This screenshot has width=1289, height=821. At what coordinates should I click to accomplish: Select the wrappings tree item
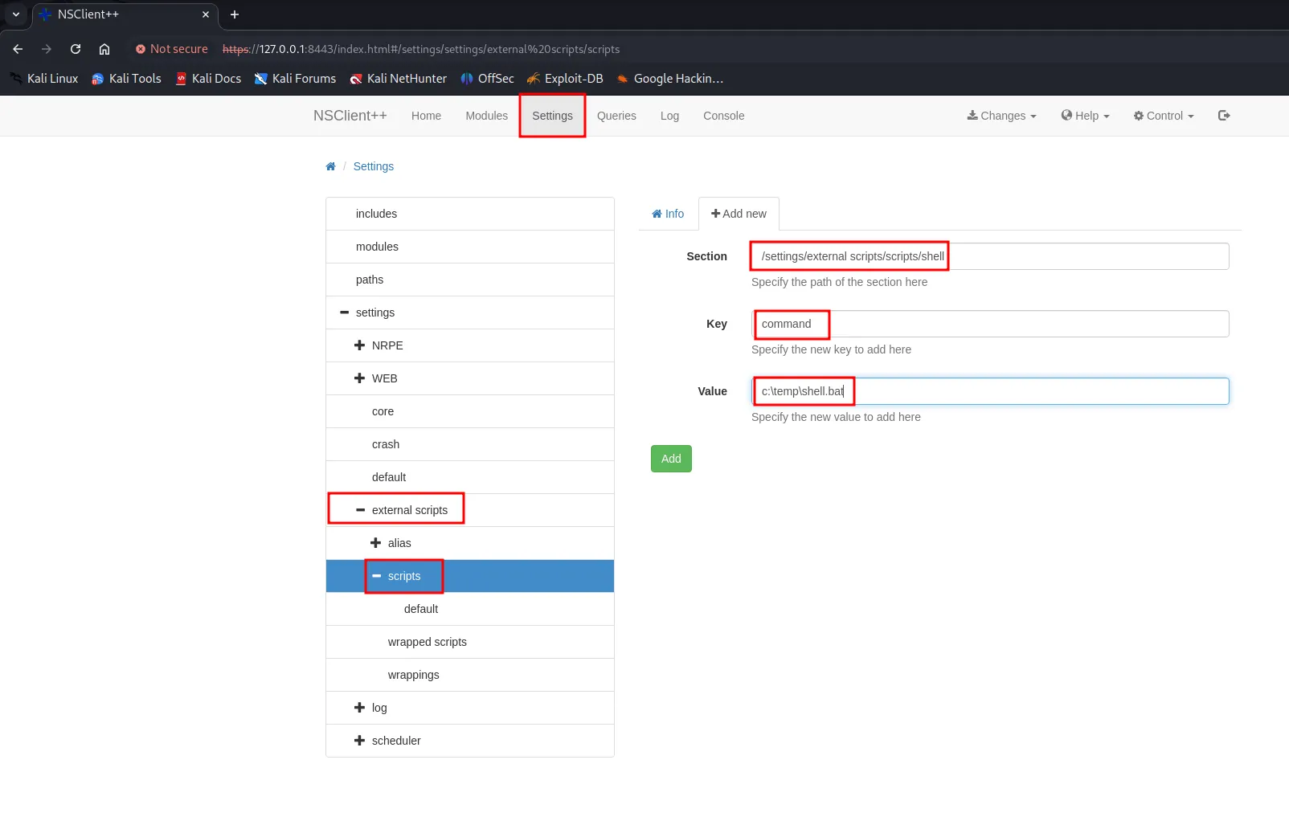tap(470, 675)
